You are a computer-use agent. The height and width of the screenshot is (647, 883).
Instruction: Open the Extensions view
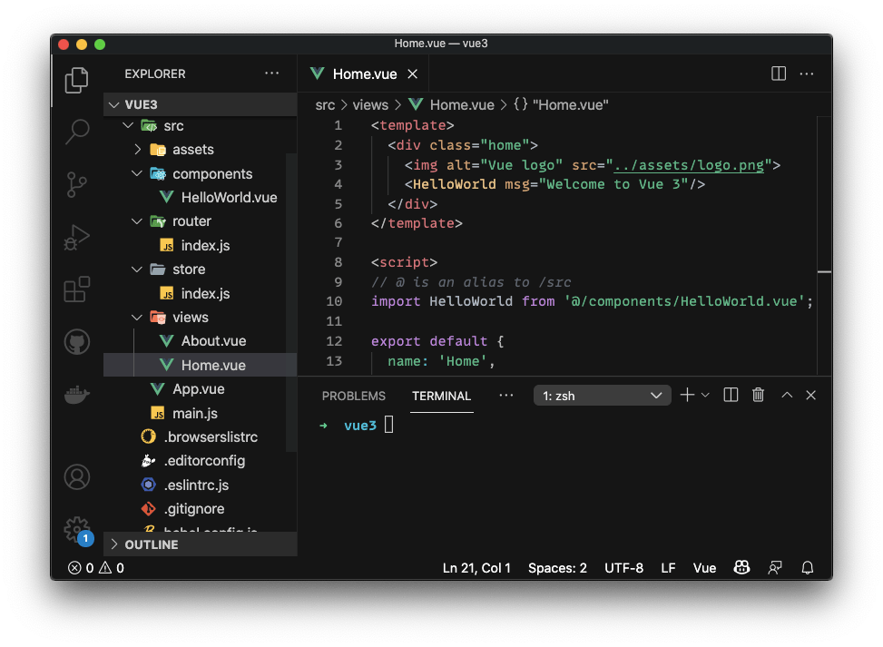pos(76,290)
